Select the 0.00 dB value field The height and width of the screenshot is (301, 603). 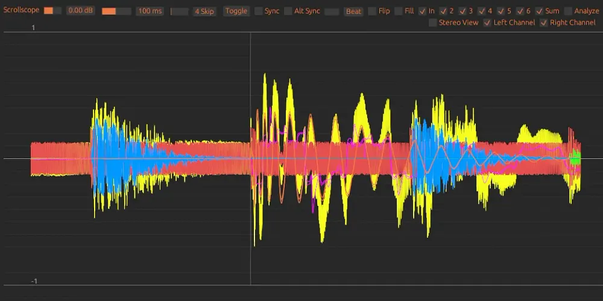(x=80, y=11)
